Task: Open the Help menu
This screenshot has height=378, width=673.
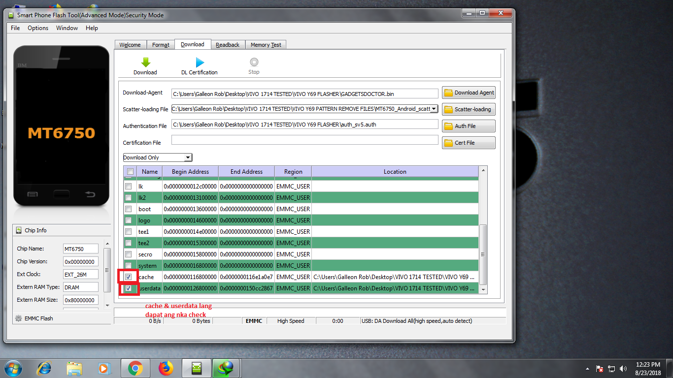Action: [x=92, y=28]
